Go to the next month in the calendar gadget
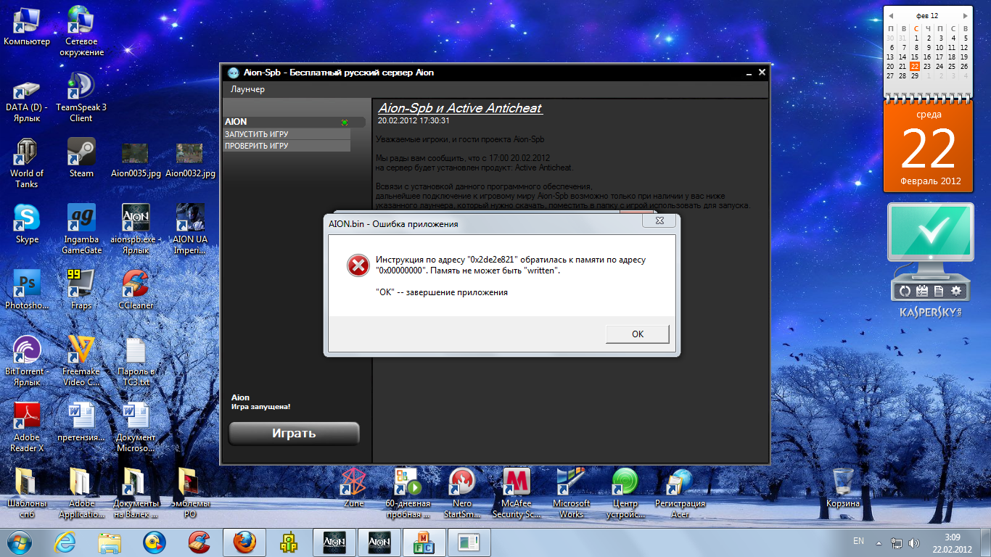 click(965, 15)
